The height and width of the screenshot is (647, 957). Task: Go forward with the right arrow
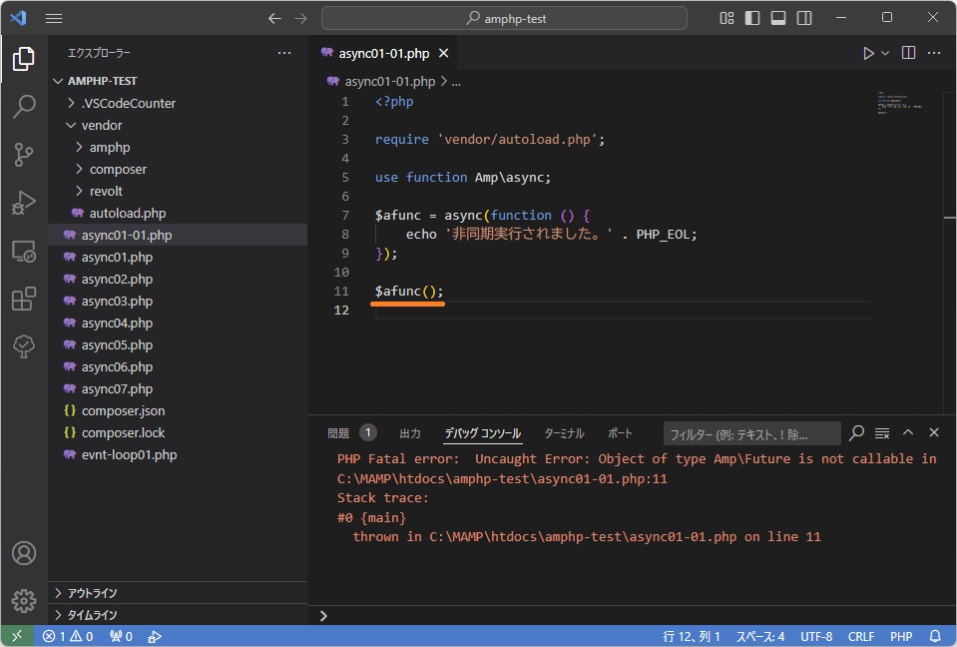tap(301, 18)
